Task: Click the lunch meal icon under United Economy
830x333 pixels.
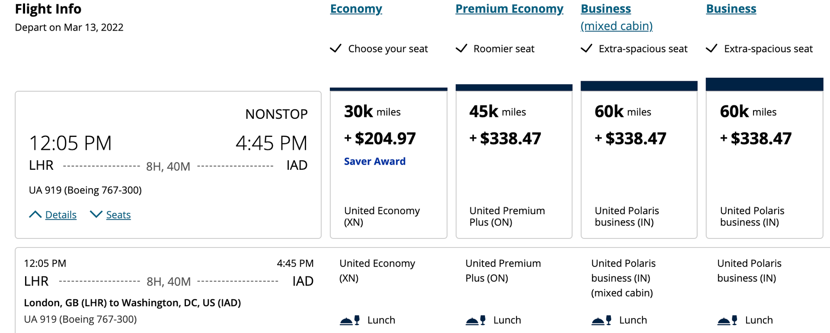Action: tap(350, 320)
